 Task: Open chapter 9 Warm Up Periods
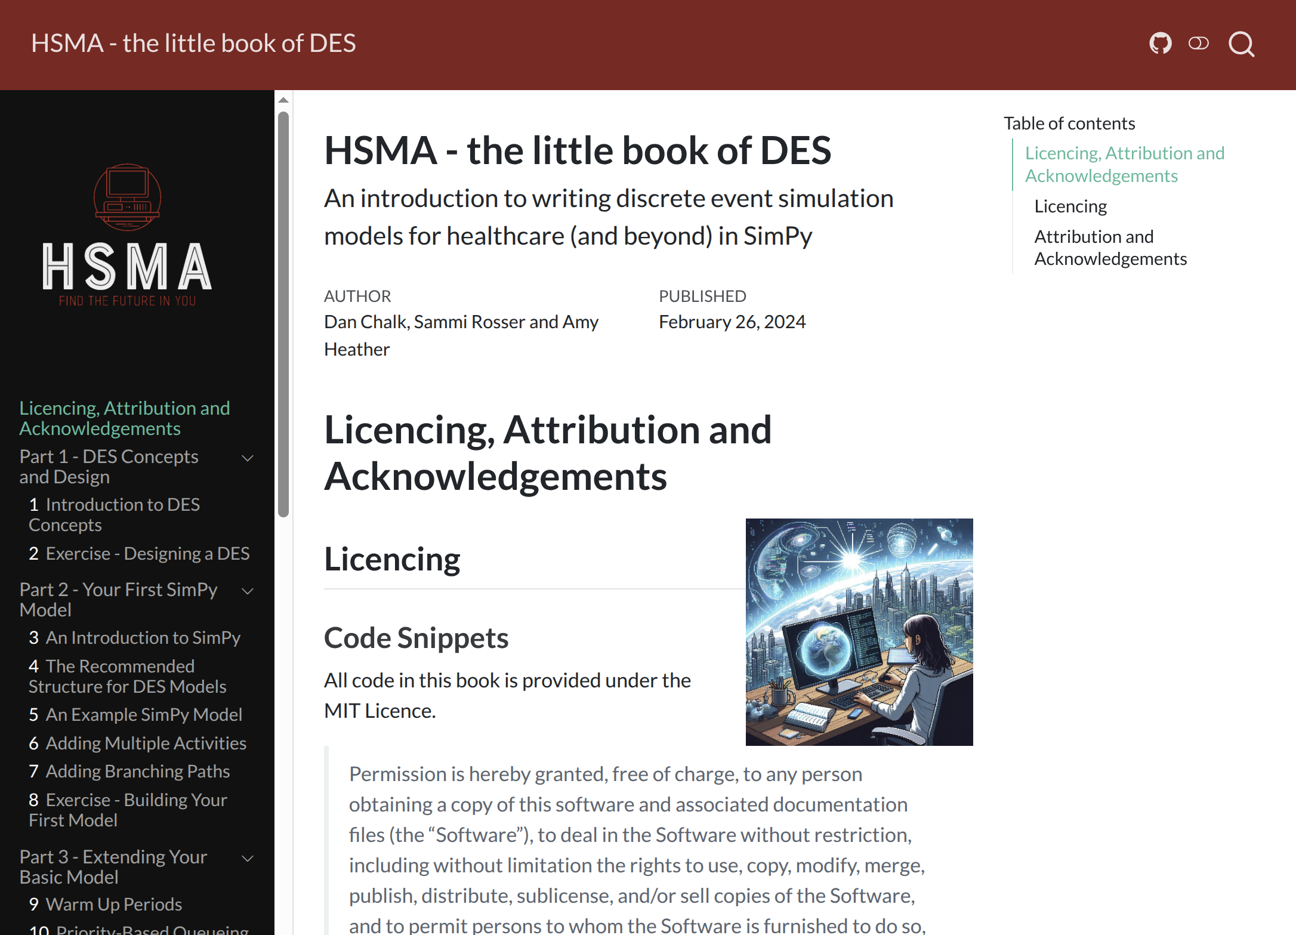coord(113,905)
